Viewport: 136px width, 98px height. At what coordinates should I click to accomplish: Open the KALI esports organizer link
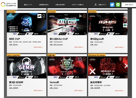click(x=56, y=44)
